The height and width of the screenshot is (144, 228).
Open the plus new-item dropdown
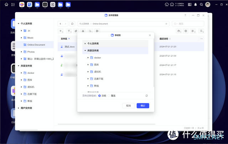point(61,31)
